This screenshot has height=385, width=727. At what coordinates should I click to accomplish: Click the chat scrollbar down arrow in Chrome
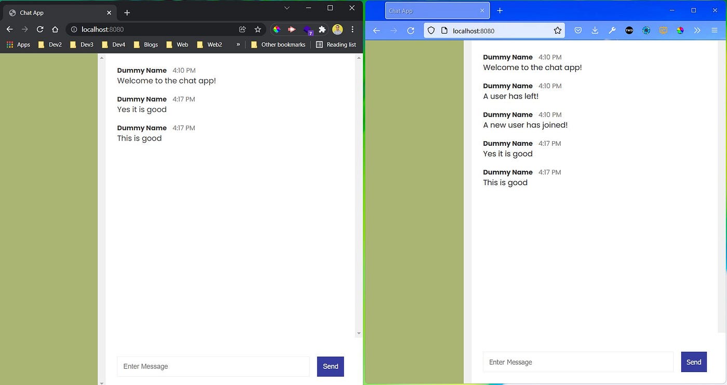[359, 334]
